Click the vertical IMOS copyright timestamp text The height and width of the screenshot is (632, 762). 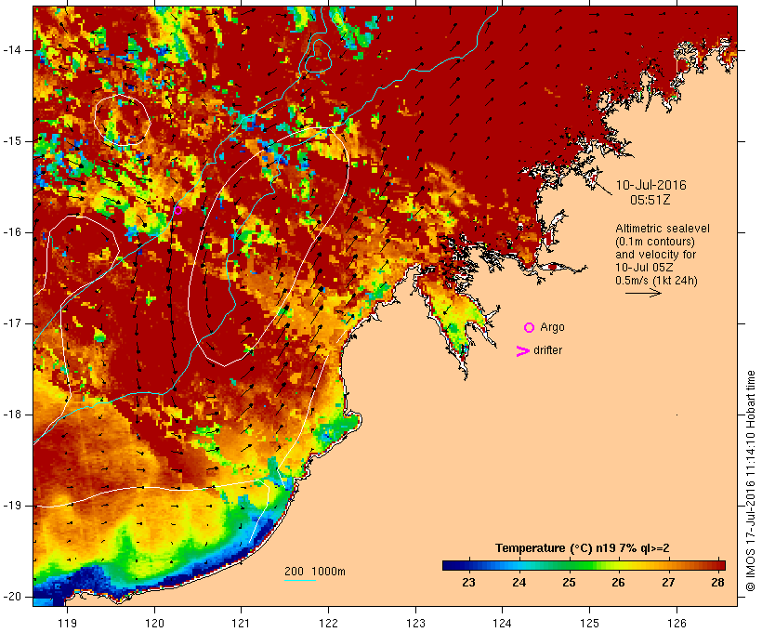(x=751, y=481)
